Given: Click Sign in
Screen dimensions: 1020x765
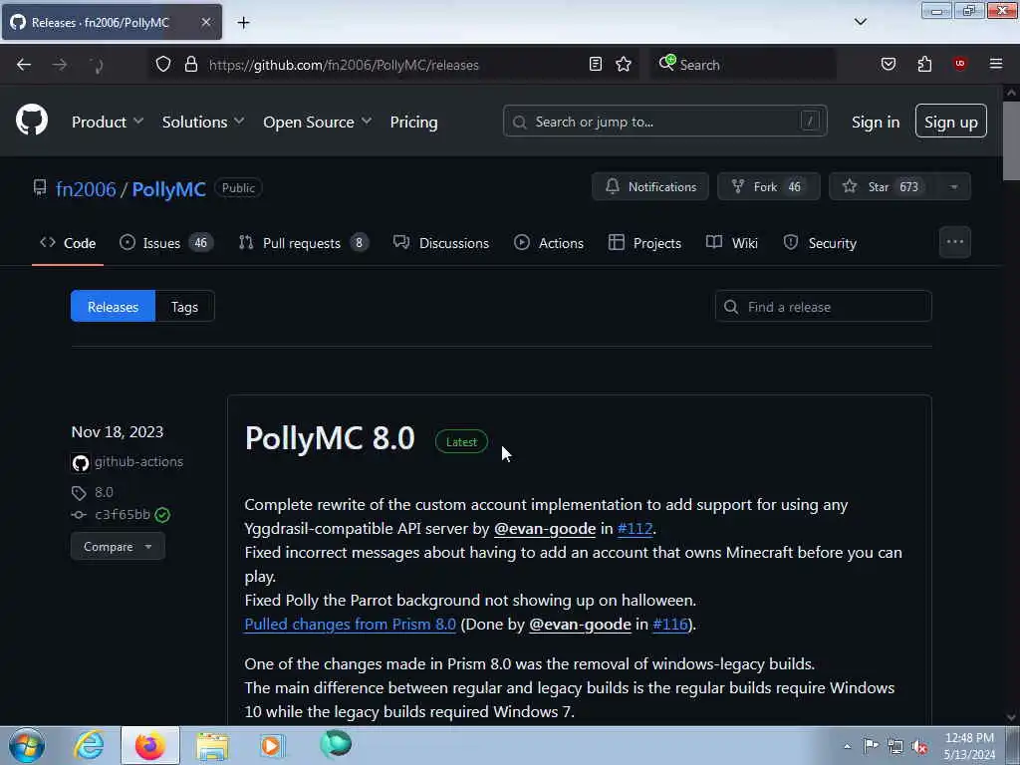Looking at the screenshot, I should pos(876,122).
